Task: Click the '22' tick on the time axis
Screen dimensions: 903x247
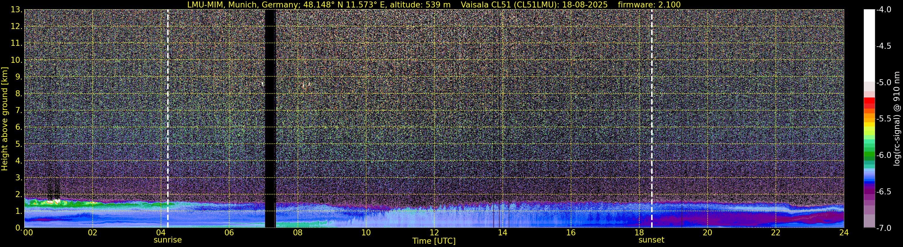Action: click(776, 233)
